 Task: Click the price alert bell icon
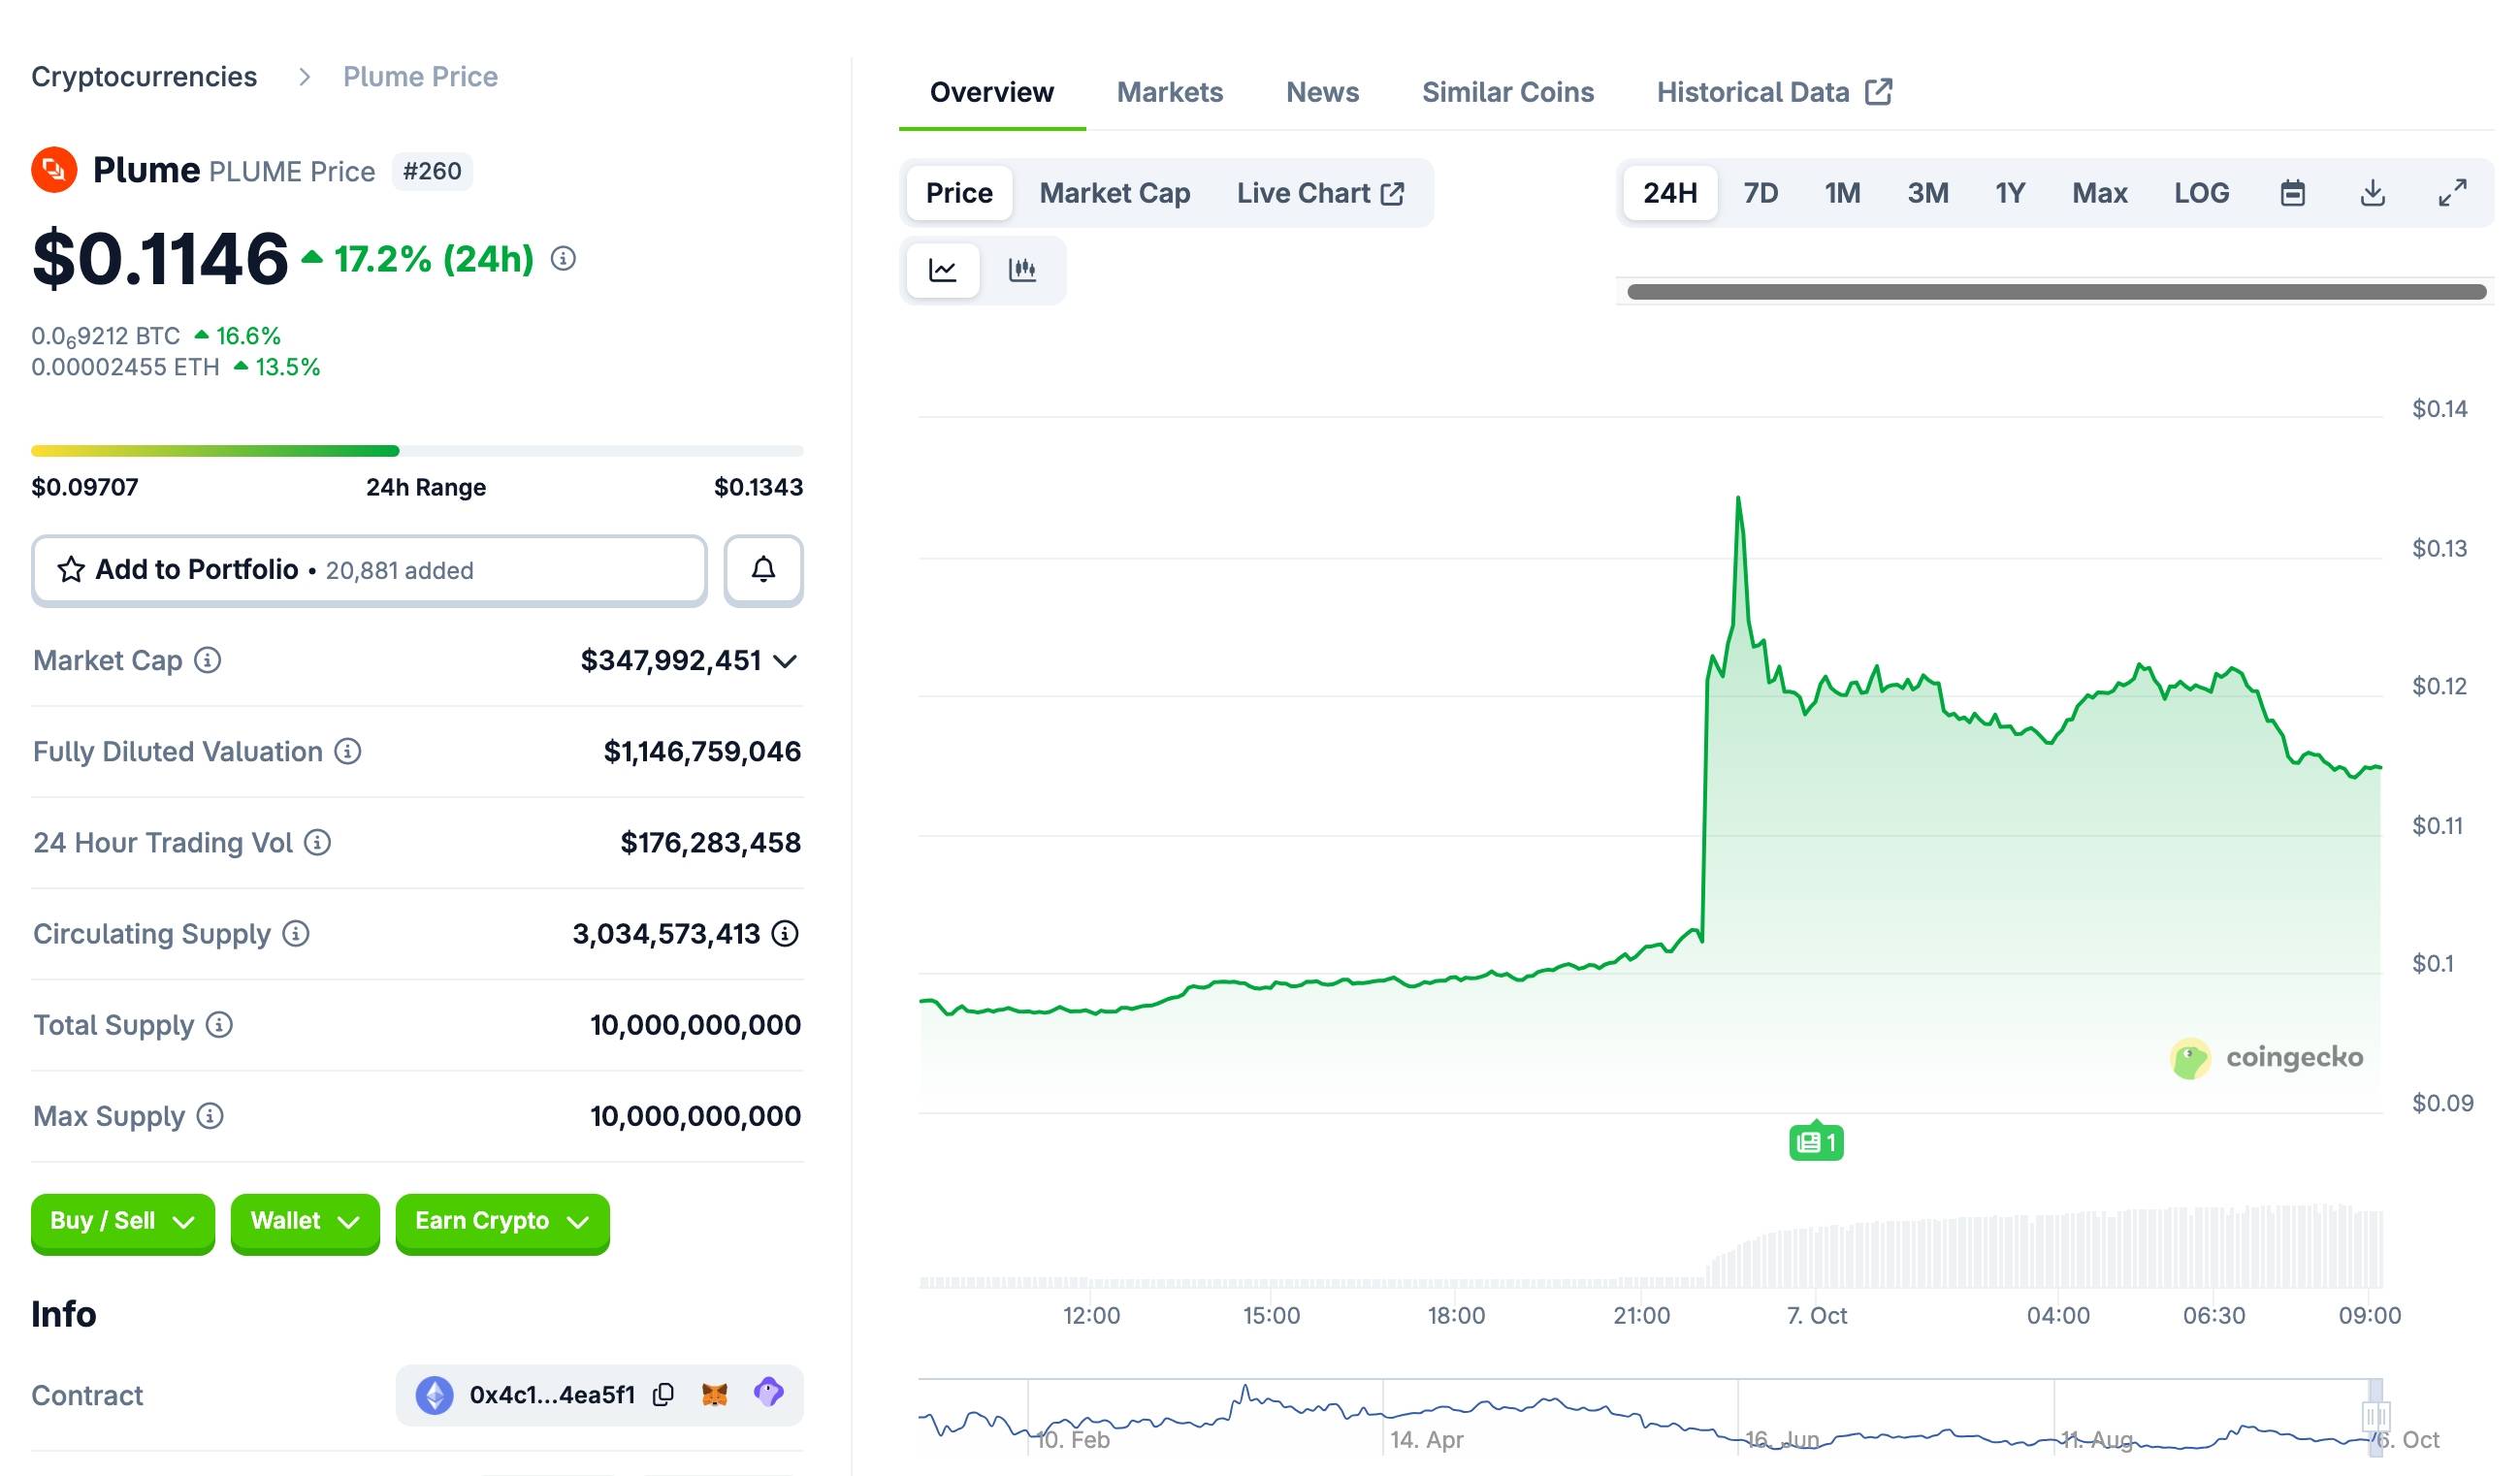pos(763,570)
